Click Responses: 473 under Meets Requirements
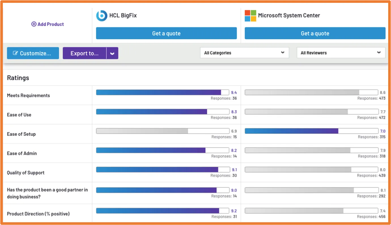This screenshot has width=391, height=225. coord(371,98)
